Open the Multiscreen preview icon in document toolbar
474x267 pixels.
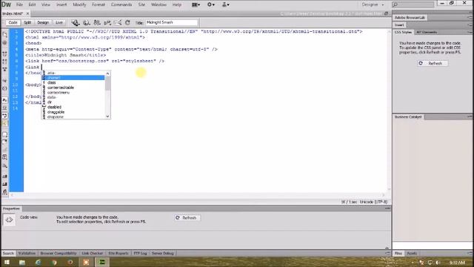coord(76,23)
